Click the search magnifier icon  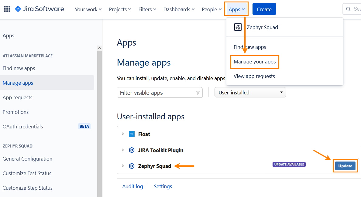click(x=348, y=9)
